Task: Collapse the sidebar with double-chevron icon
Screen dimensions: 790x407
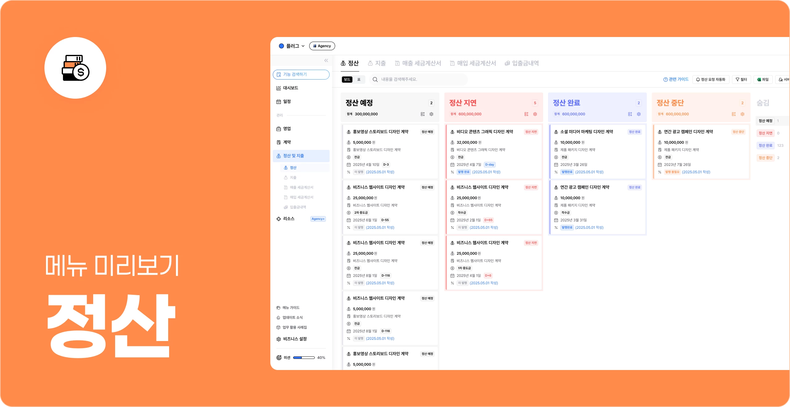Action: [326, 60]
